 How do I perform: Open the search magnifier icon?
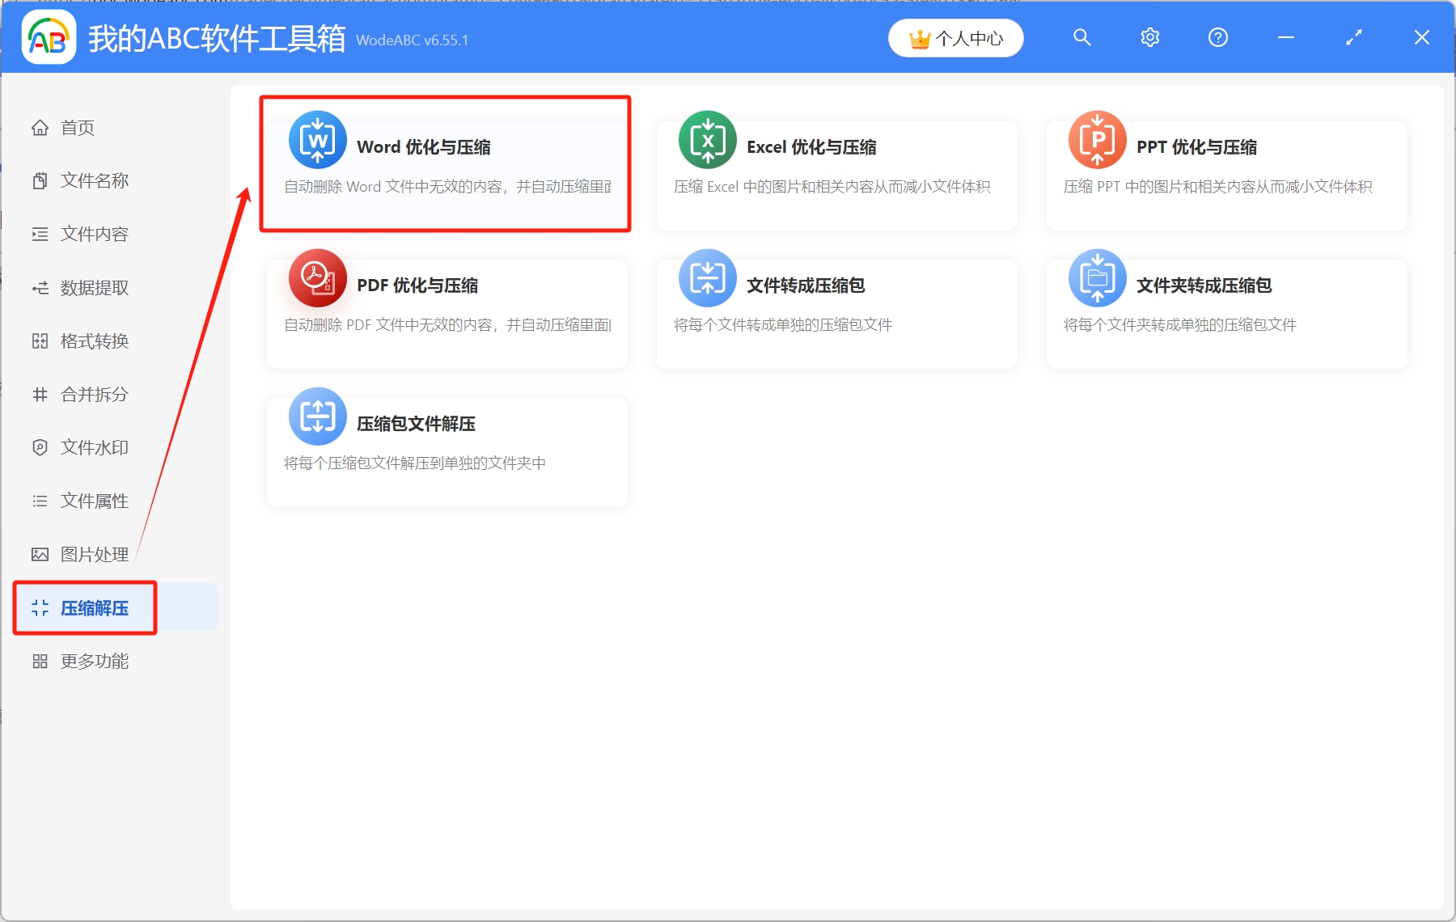[1081, 37]
